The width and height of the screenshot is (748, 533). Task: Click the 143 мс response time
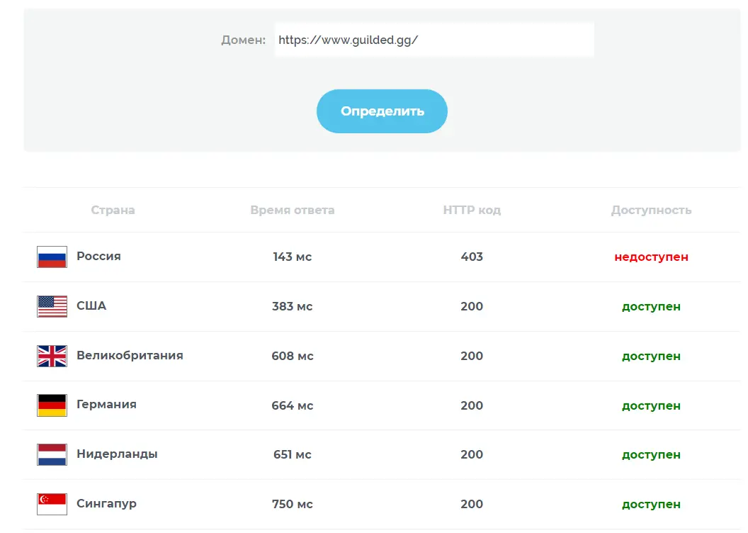point(293,257)
